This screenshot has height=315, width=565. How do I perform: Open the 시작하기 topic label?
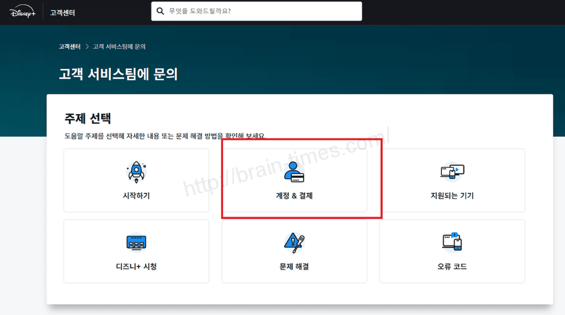click(x=136, y=195)
